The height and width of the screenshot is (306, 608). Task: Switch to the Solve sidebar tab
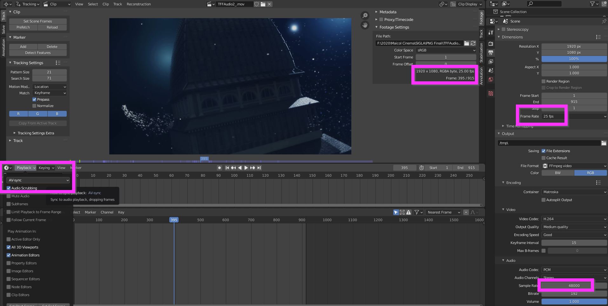(3, 30)
